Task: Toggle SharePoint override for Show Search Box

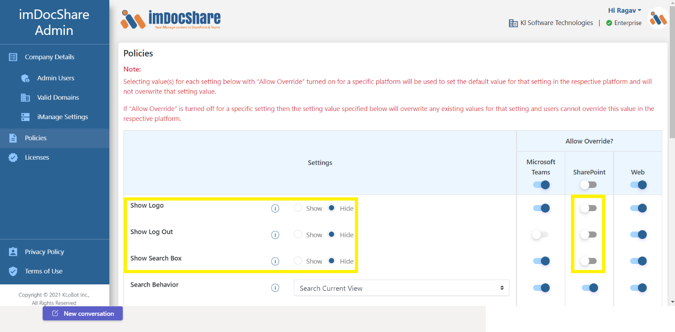Action: click(589, 261)
